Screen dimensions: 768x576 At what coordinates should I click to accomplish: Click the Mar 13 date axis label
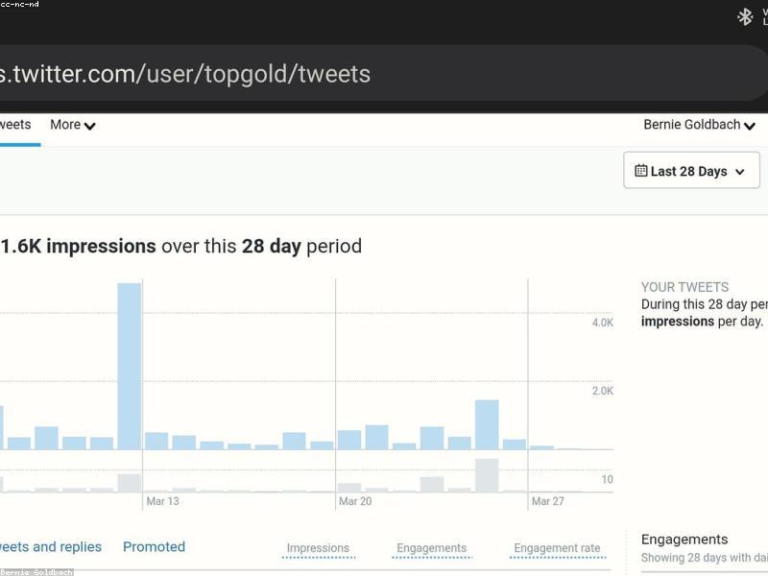[x=162, y=501]
